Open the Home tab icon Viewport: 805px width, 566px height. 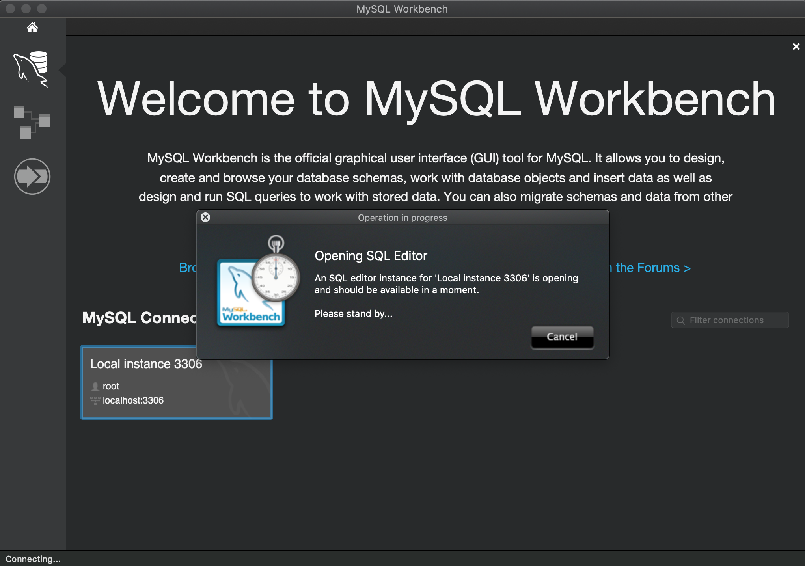[x=32, y=27]
